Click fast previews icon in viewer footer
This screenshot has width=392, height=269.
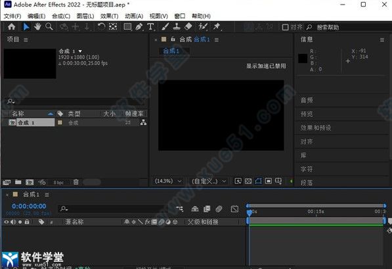[x=238, y=181]
